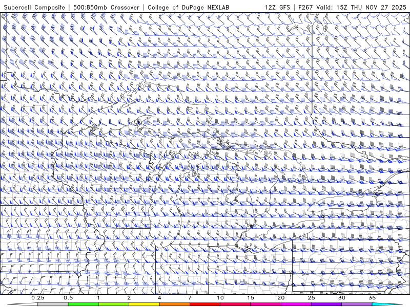
Task: Click the 'Supercell Composite' title text
Action: tap(34, 8)
